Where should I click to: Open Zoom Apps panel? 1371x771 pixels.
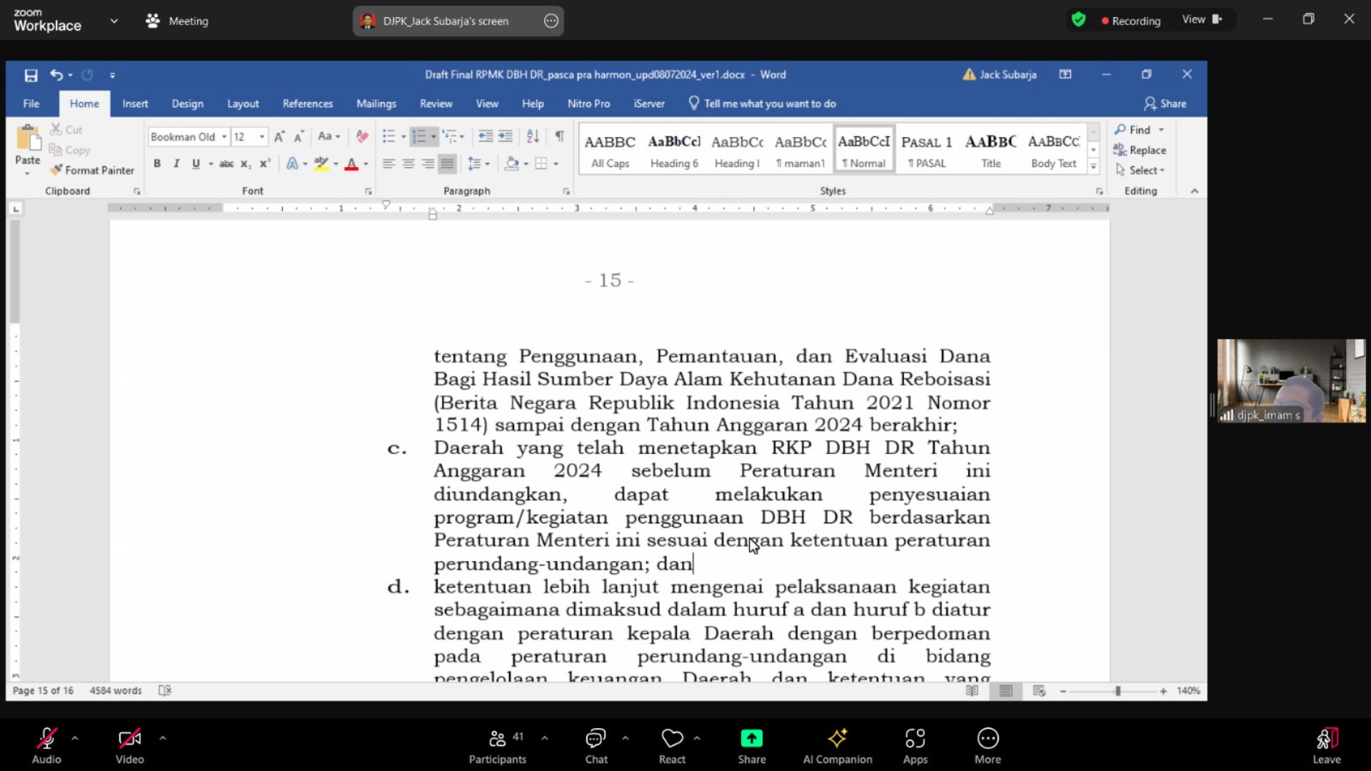click(915, 745)
